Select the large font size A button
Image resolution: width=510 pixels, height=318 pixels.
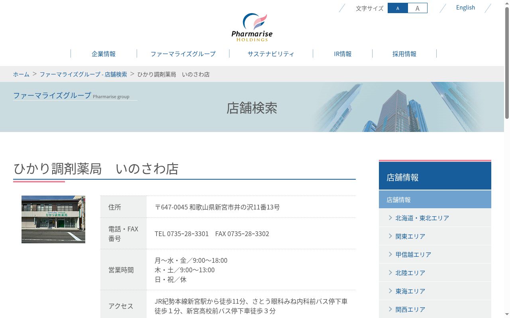[417, 8]
